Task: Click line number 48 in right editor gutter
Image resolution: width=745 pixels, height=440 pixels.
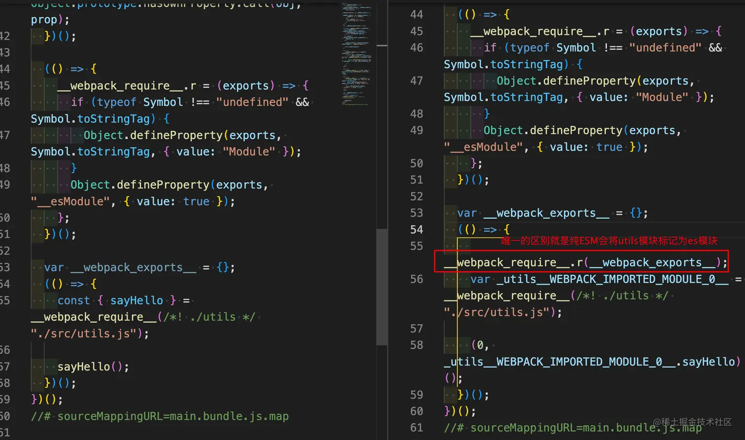Action: 416,113
